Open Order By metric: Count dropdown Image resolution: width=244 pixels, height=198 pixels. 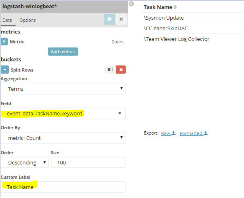tap(63, 138)
